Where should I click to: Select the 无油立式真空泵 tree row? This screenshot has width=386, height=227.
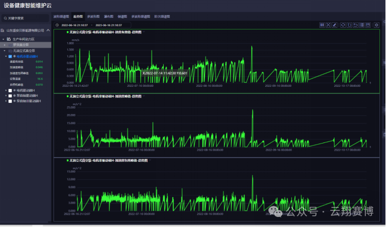[26, 51]
